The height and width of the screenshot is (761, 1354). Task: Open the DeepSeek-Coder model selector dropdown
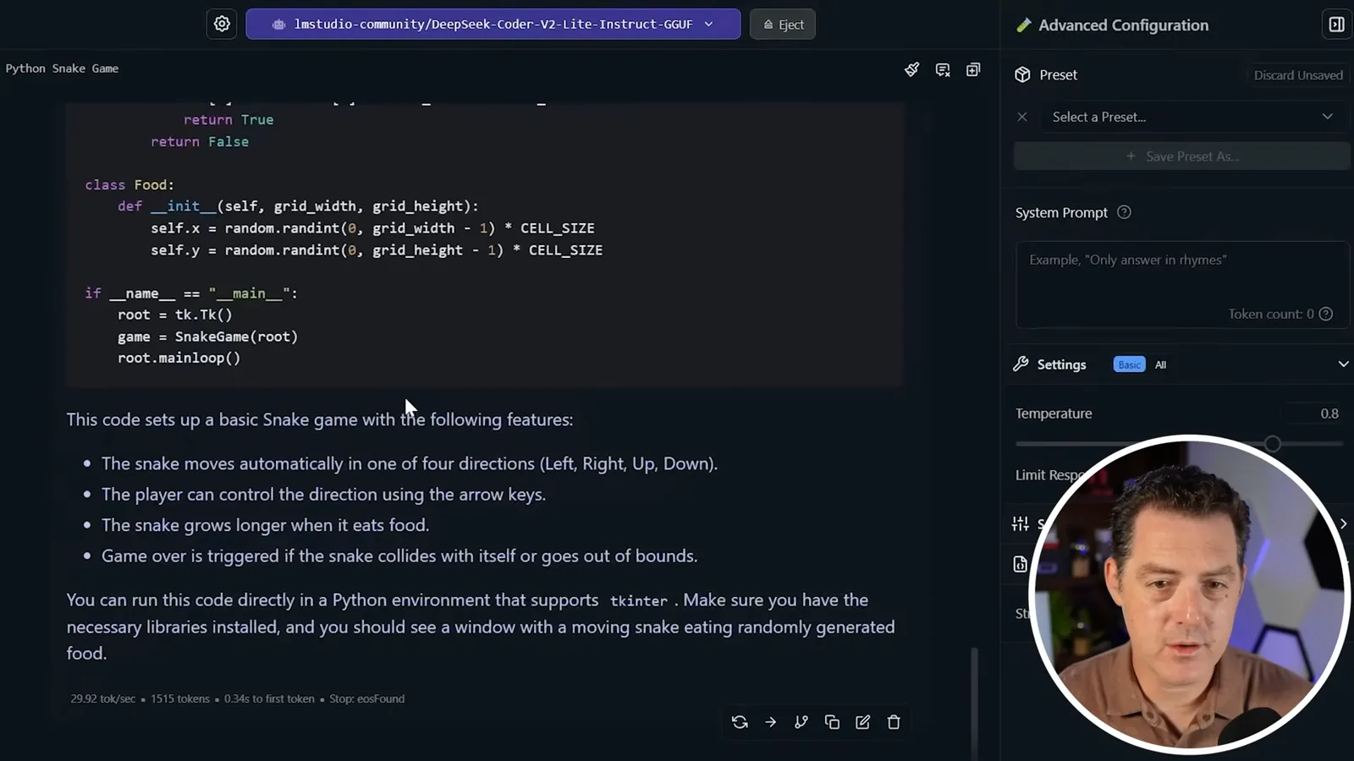493,24
